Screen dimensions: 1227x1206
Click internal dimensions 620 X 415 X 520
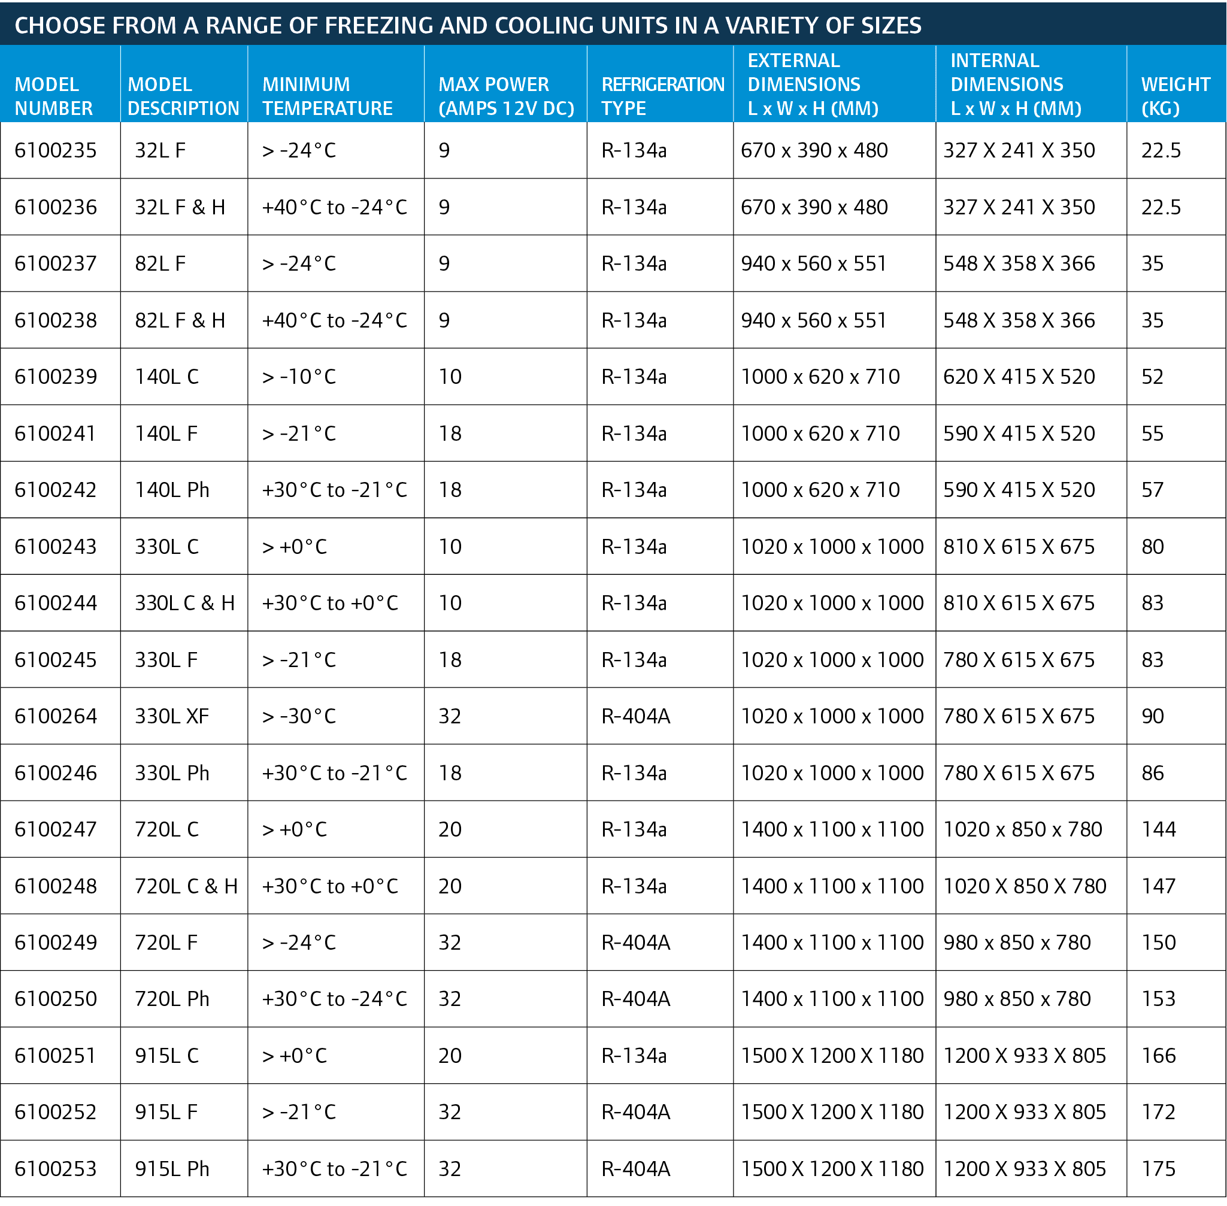pos(1019,377)
